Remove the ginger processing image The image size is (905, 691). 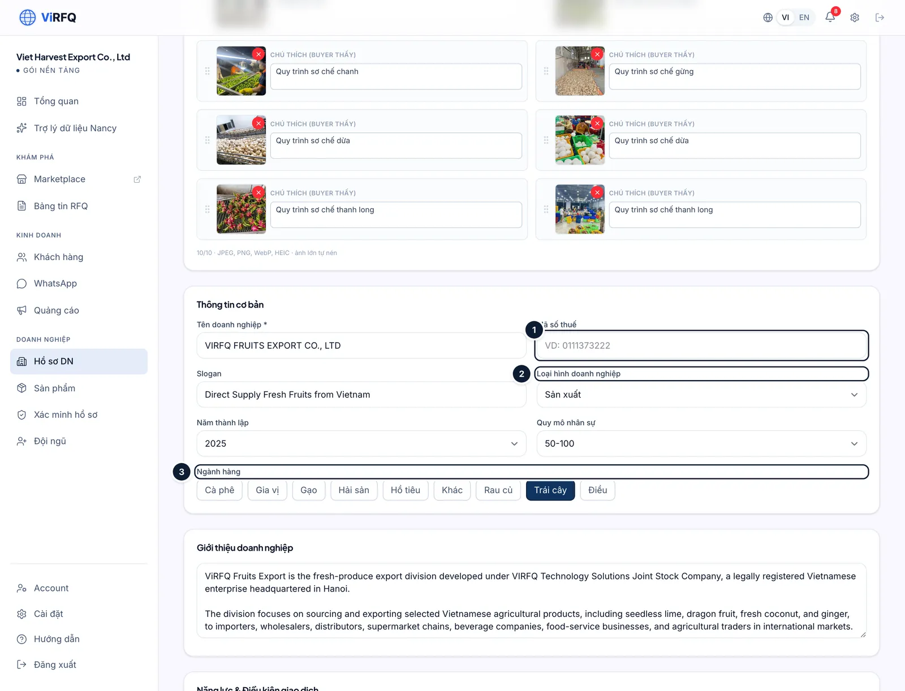coord(597,54)
